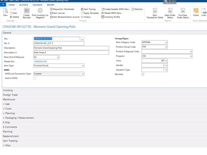
Task: Expand the E-Commerce FastTab
Action: coord(104,127)
